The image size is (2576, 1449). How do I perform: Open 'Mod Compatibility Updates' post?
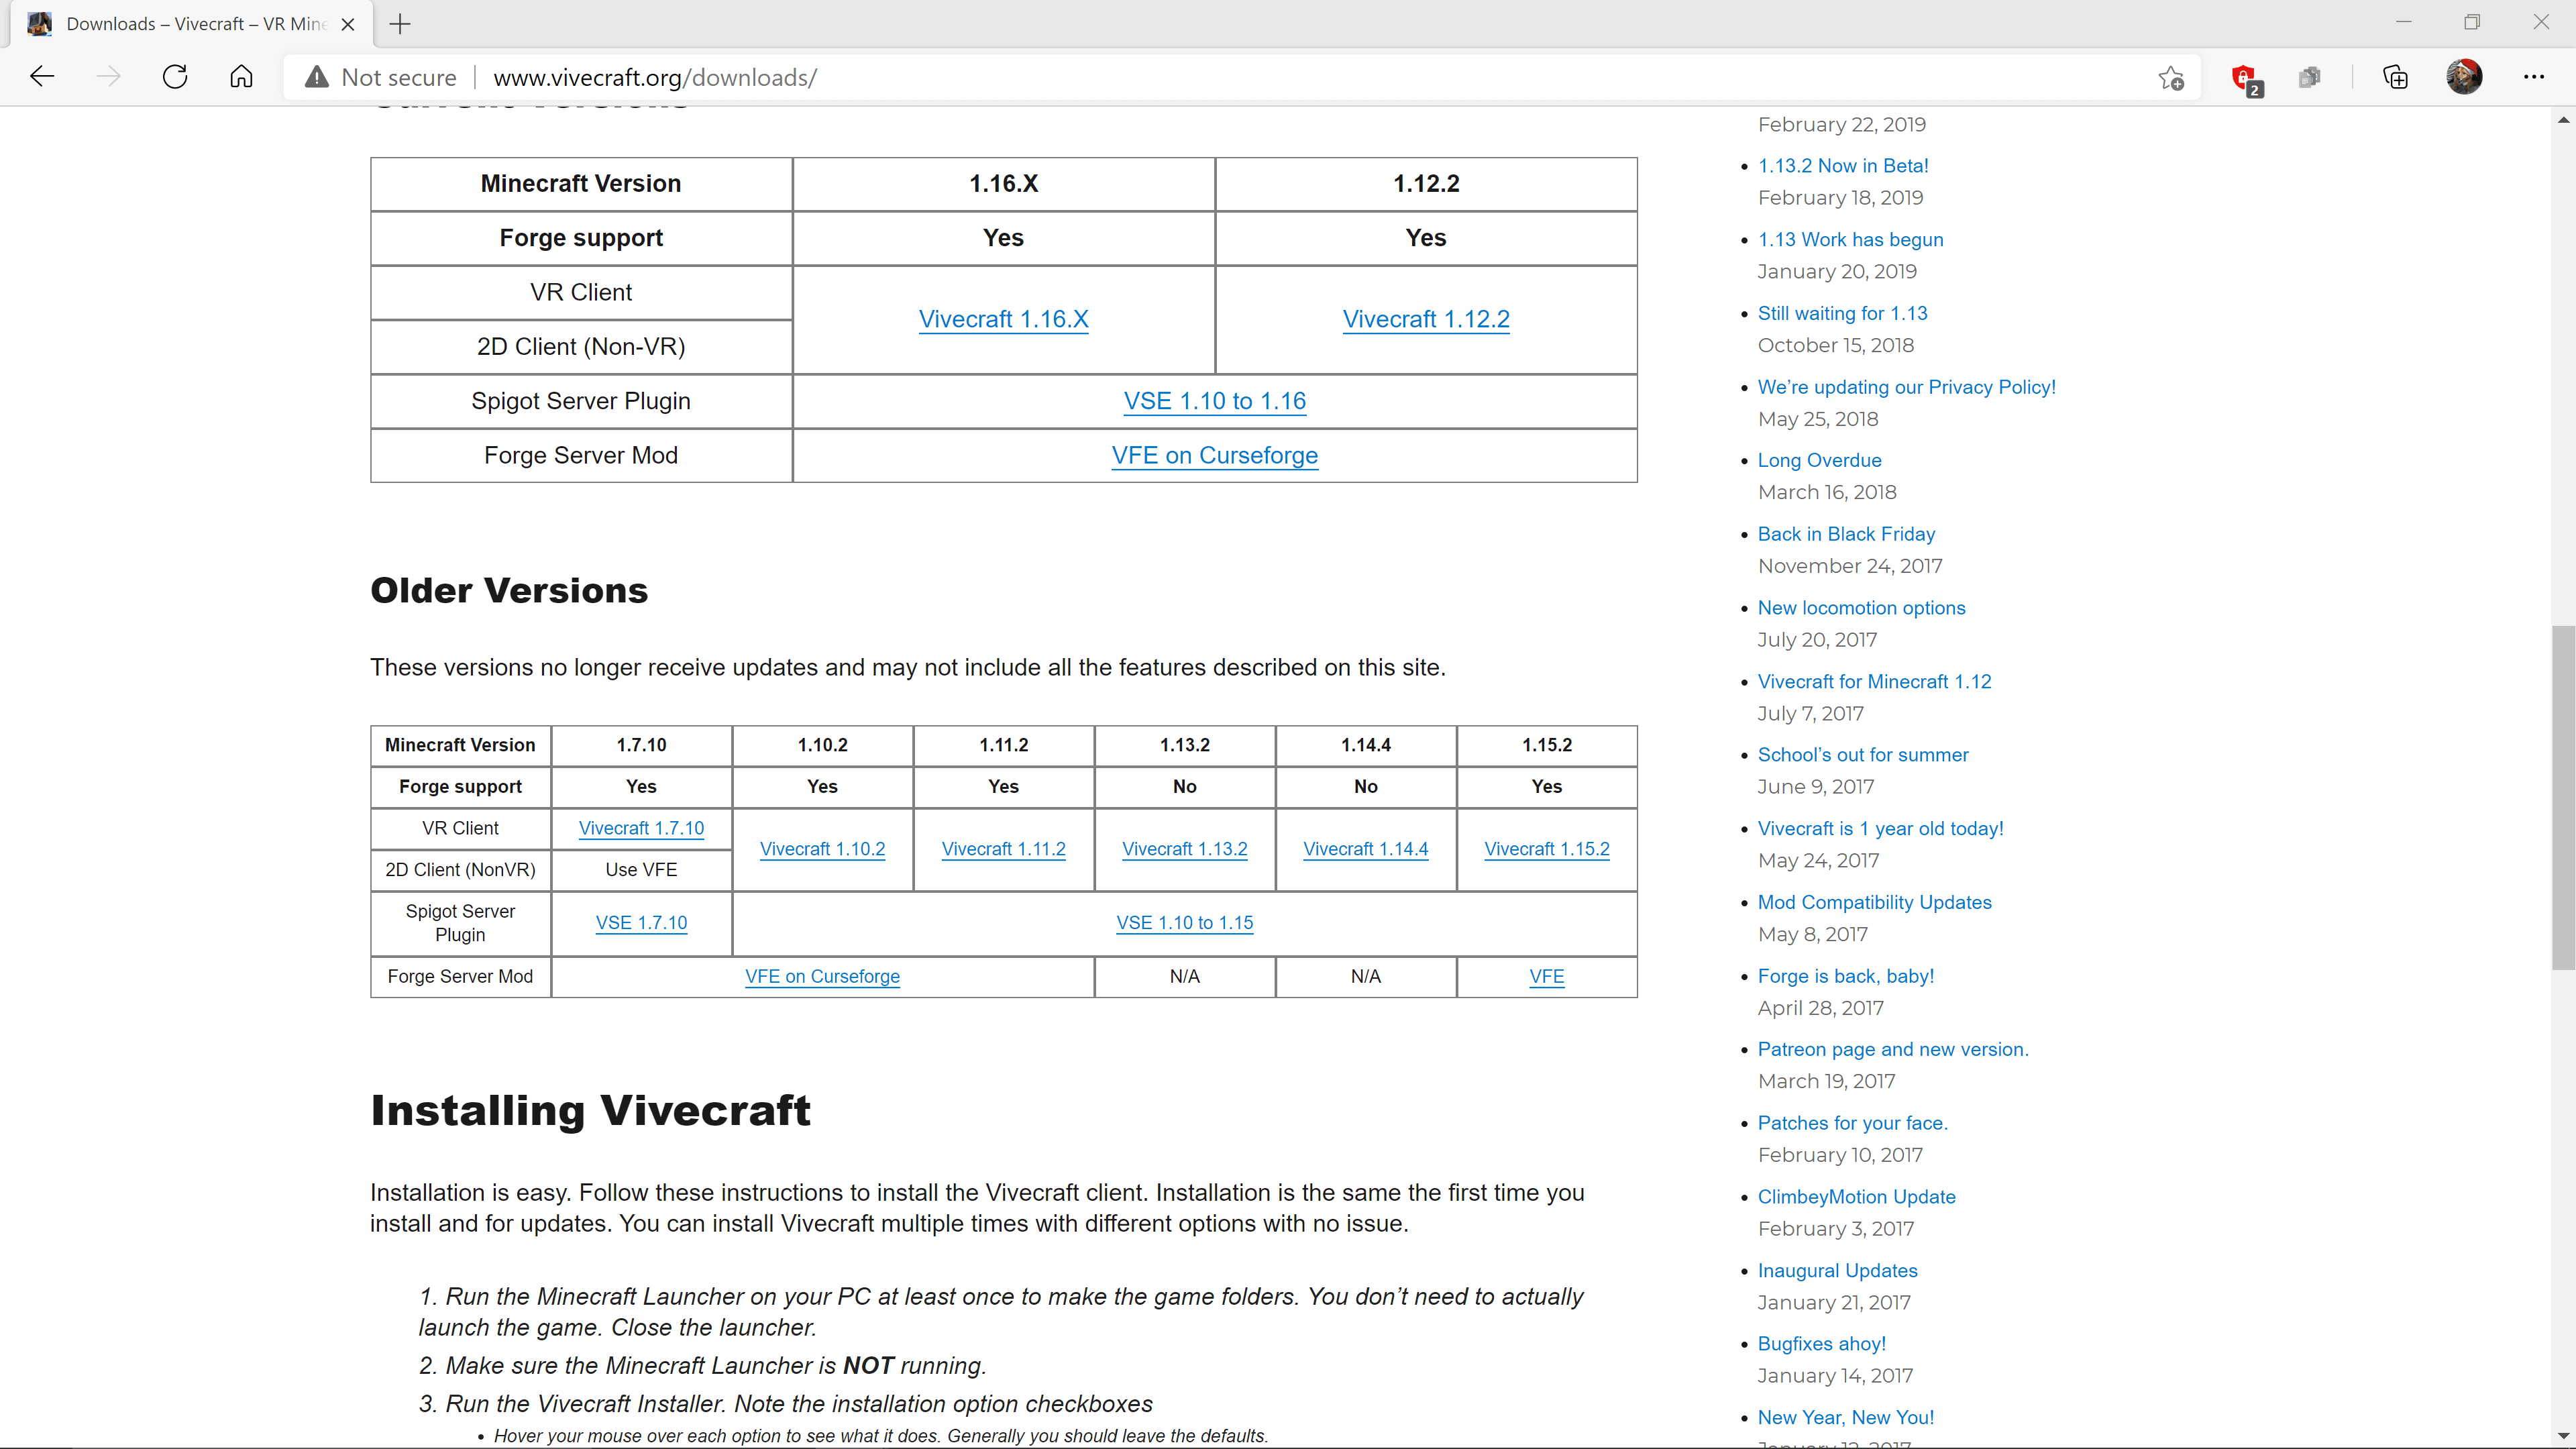(x=1874, y=903)
